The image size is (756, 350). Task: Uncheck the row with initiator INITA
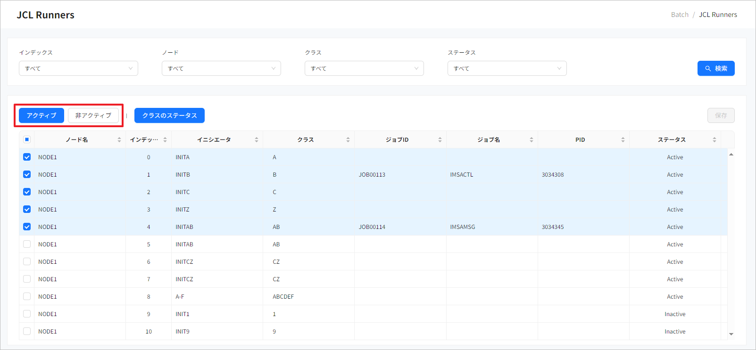click(x=27, y=157)
